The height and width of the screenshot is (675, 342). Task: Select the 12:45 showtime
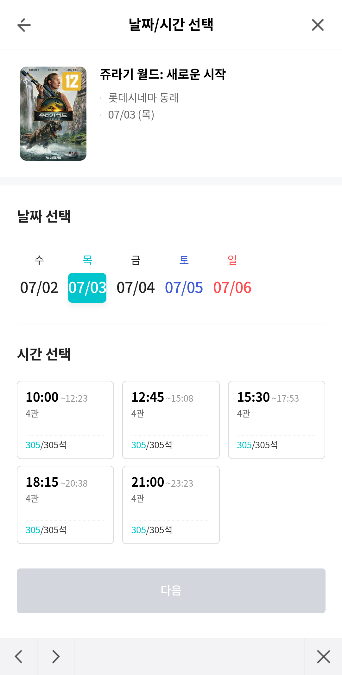pyautogui.click(x=171, y=420)
